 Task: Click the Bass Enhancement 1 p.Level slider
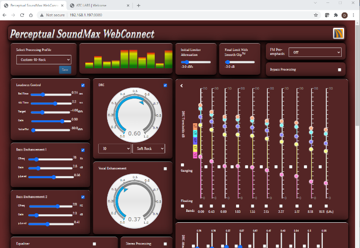point(51,177)
